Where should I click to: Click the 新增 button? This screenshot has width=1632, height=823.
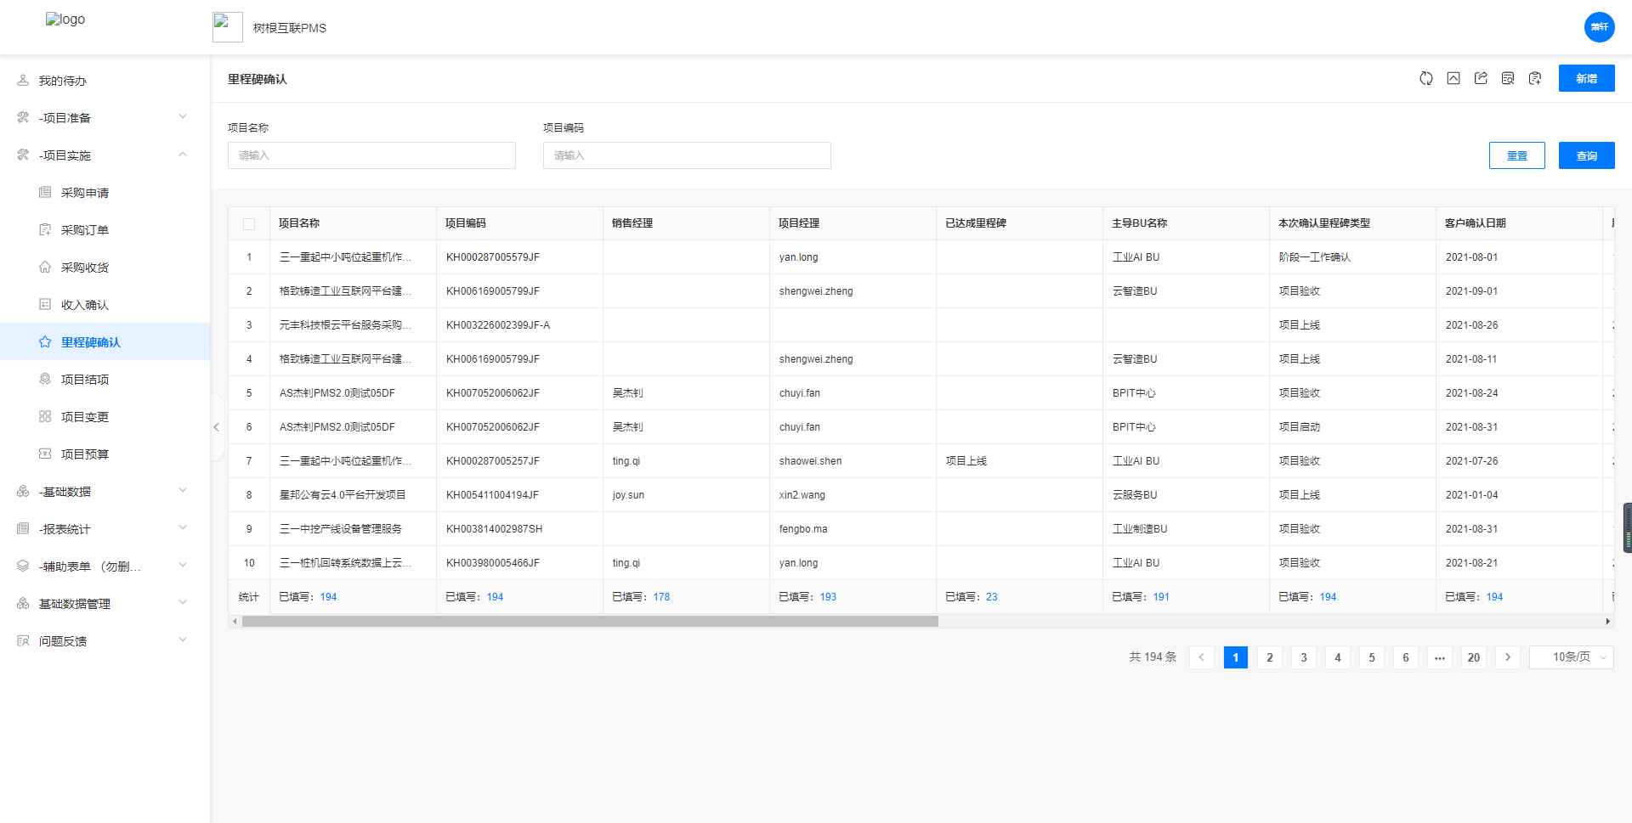[1587, 78]
